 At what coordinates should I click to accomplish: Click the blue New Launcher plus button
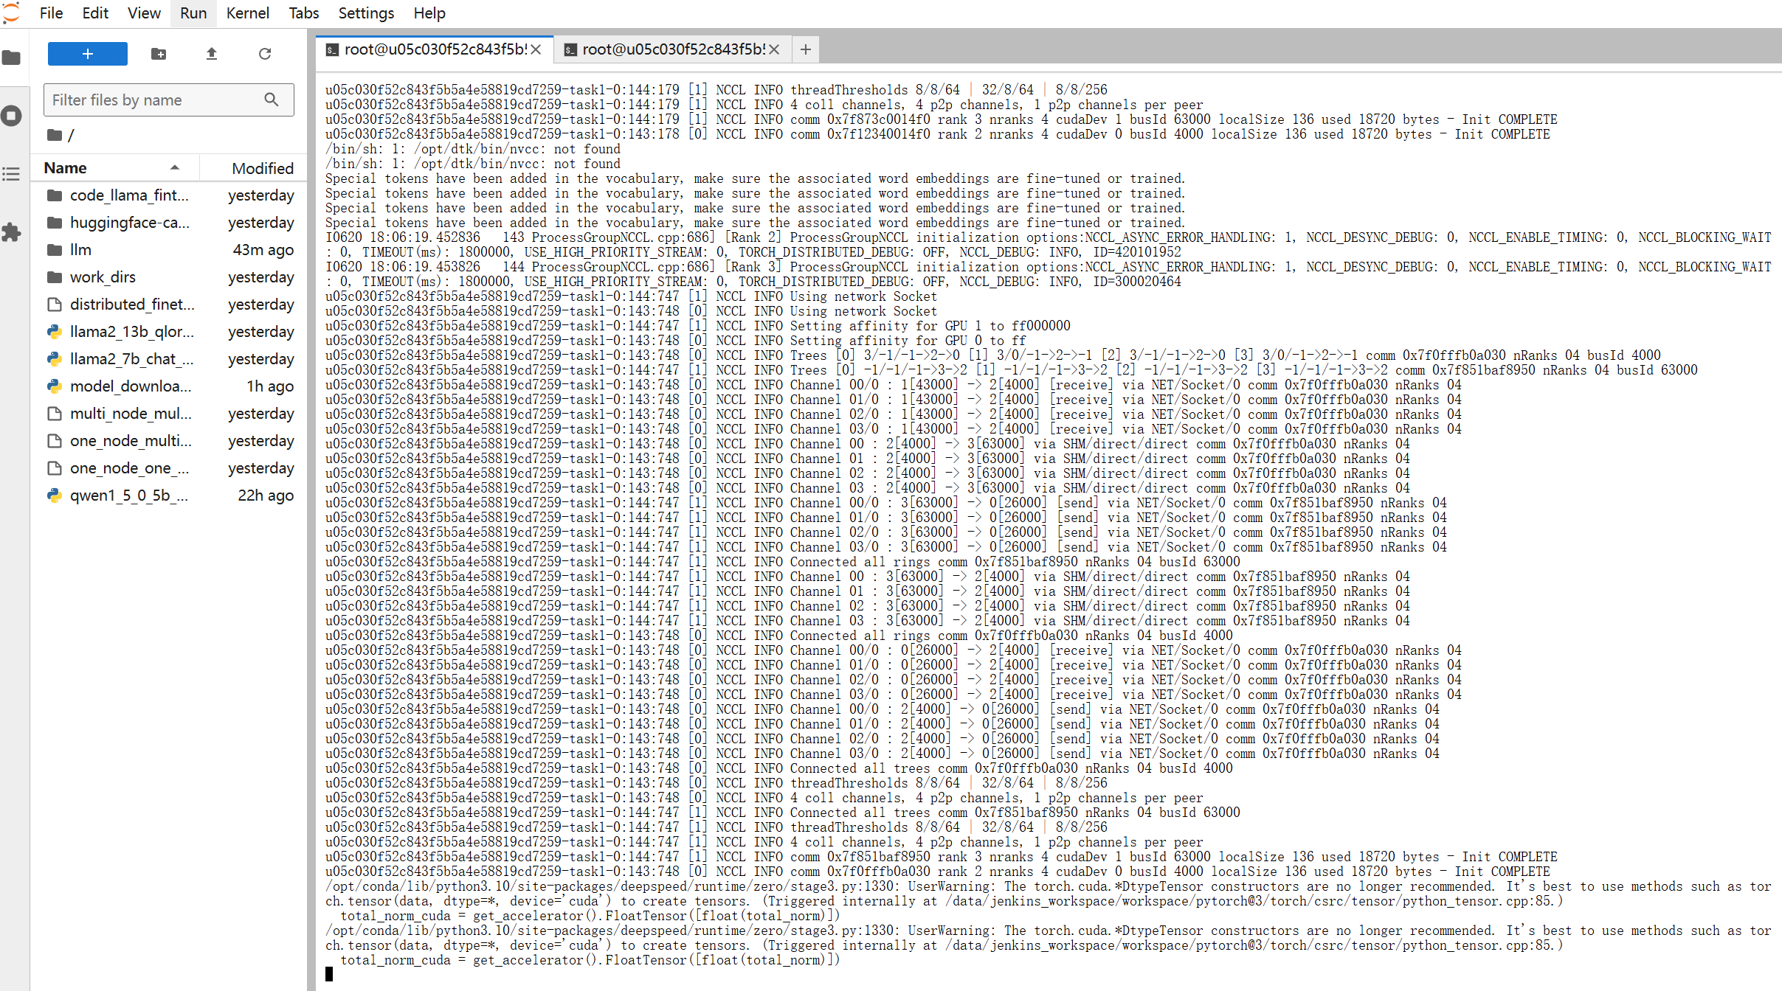87,54
